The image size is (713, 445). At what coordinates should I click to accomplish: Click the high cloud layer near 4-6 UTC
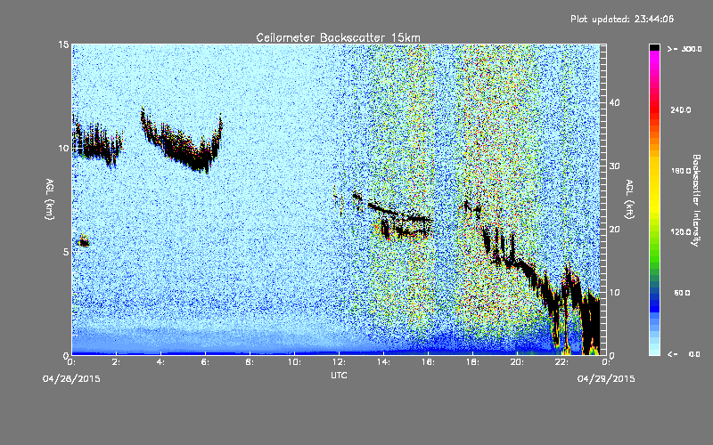[182, 143]
